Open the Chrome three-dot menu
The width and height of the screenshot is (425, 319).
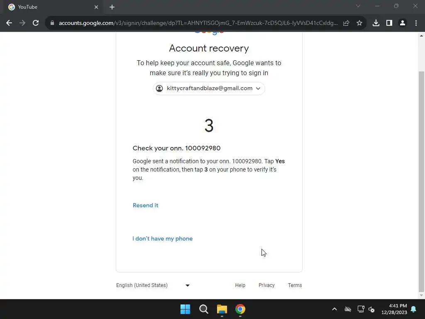click(x=416, y=23)
